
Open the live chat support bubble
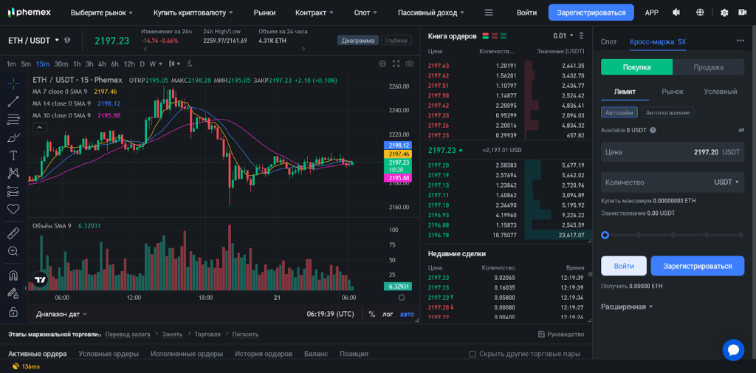(733, 350)
